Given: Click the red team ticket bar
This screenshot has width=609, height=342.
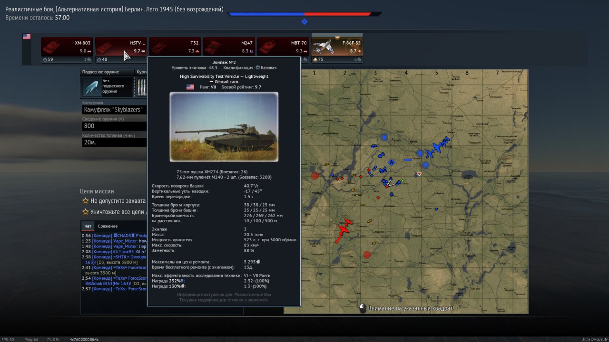Looking at the screenshot, I should pos(338,14).
